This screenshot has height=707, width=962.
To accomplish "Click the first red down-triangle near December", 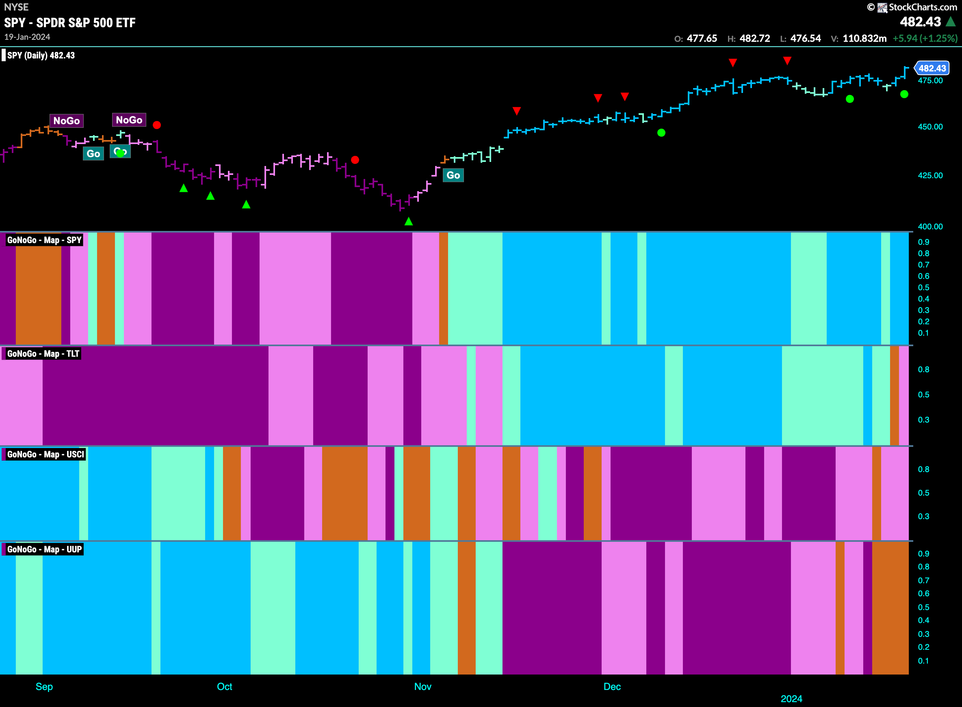I will (x=598, y=98).
